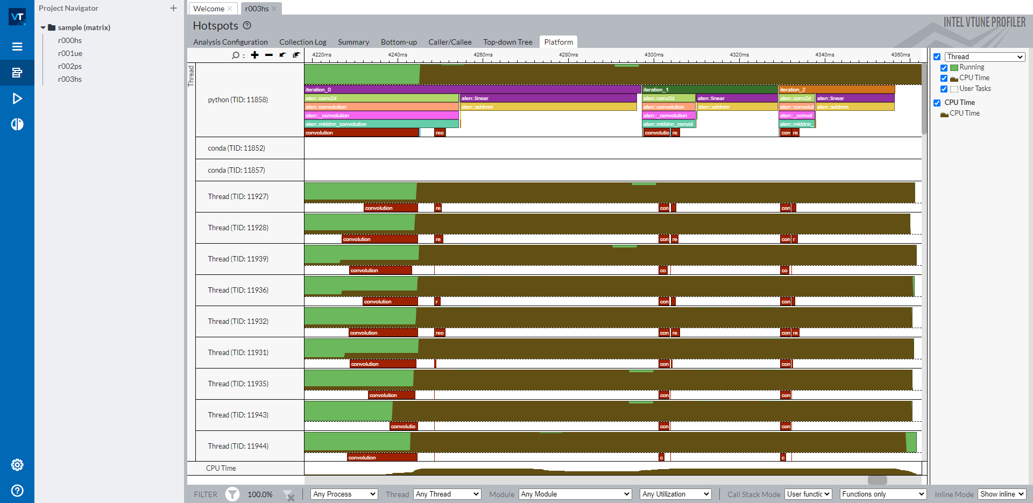Open the r002ps result in Project Navigator

pyautogui.click(x=70, y=66)
